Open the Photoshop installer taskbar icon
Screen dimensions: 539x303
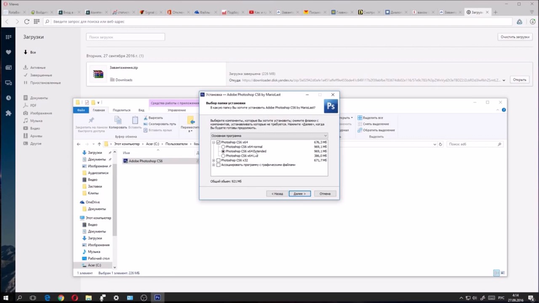pyautogui.click(x=157, y=298)
